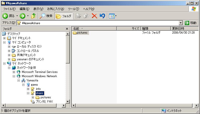The height and width of the screenshot is (114, 200).
Task: Open the ファイル(F) menu
Action: [9, 9]
